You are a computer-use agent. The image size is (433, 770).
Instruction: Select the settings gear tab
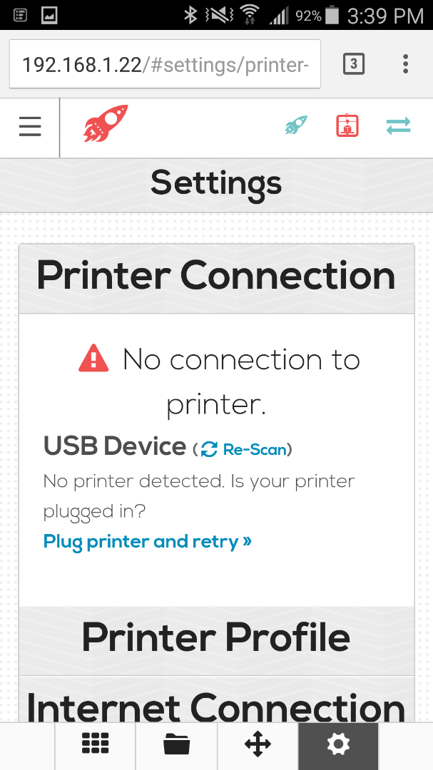point(338,745)
